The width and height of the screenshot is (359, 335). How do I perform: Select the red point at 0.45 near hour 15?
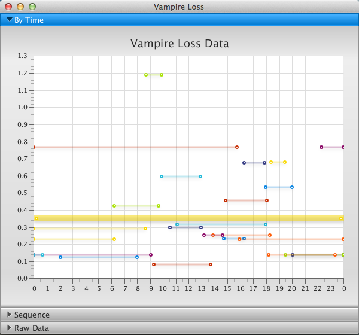click(x=226, y=200)
